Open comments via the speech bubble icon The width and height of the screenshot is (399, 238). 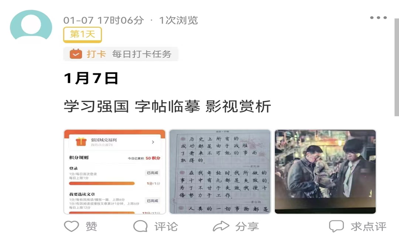click(x=141, y=226)
